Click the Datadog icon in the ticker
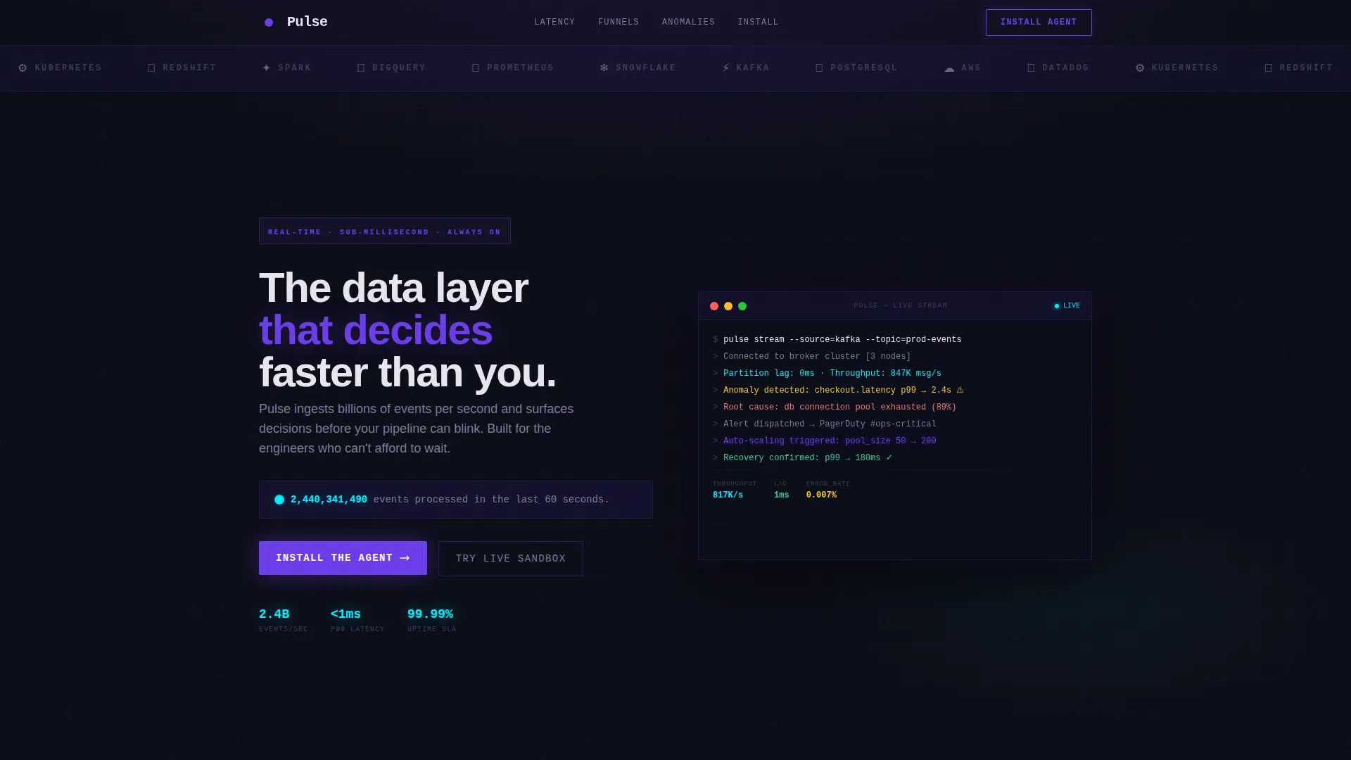This screenshot has width=1351, height=760. pos(1031,68)
